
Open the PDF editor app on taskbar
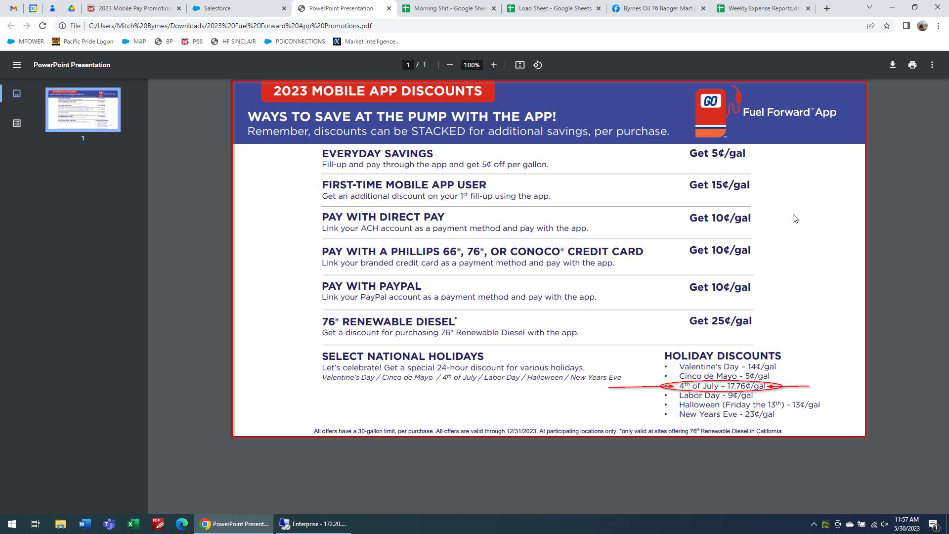[x=158, y=524]
